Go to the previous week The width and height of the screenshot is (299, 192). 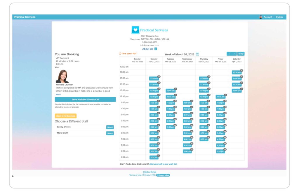pyautogui.click(x=229, y=54)
